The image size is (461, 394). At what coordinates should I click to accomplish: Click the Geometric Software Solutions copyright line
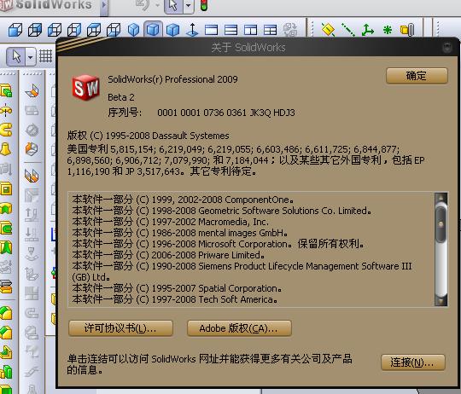[222, 211]
